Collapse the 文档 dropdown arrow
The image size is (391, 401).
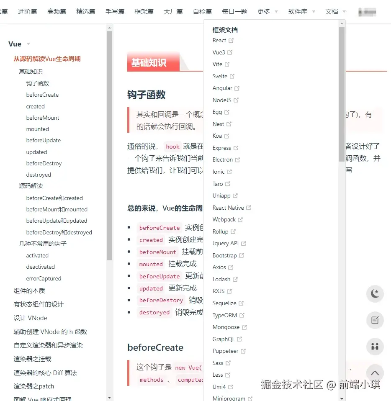point(344,11)
